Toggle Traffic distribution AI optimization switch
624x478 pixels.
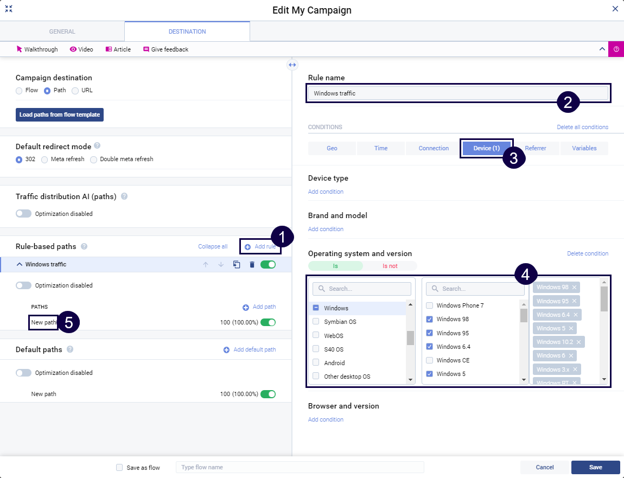[24, 214]
